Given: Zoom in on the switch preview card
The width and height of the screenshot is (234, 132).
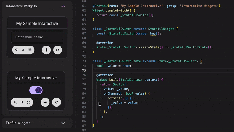Looking at the screenshot, I should coord(15,102).
